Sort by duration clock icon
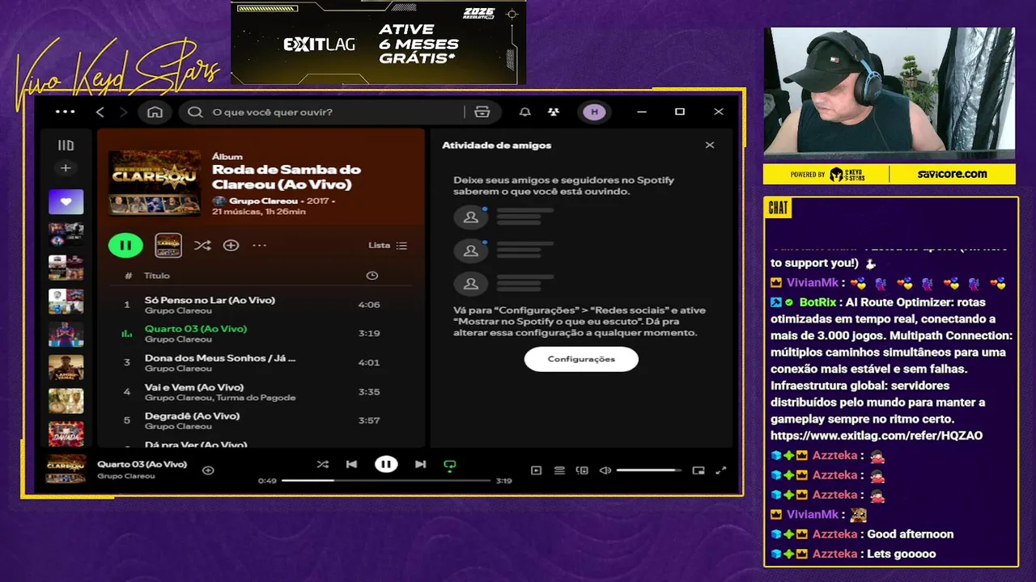 [x=372, y=276]
